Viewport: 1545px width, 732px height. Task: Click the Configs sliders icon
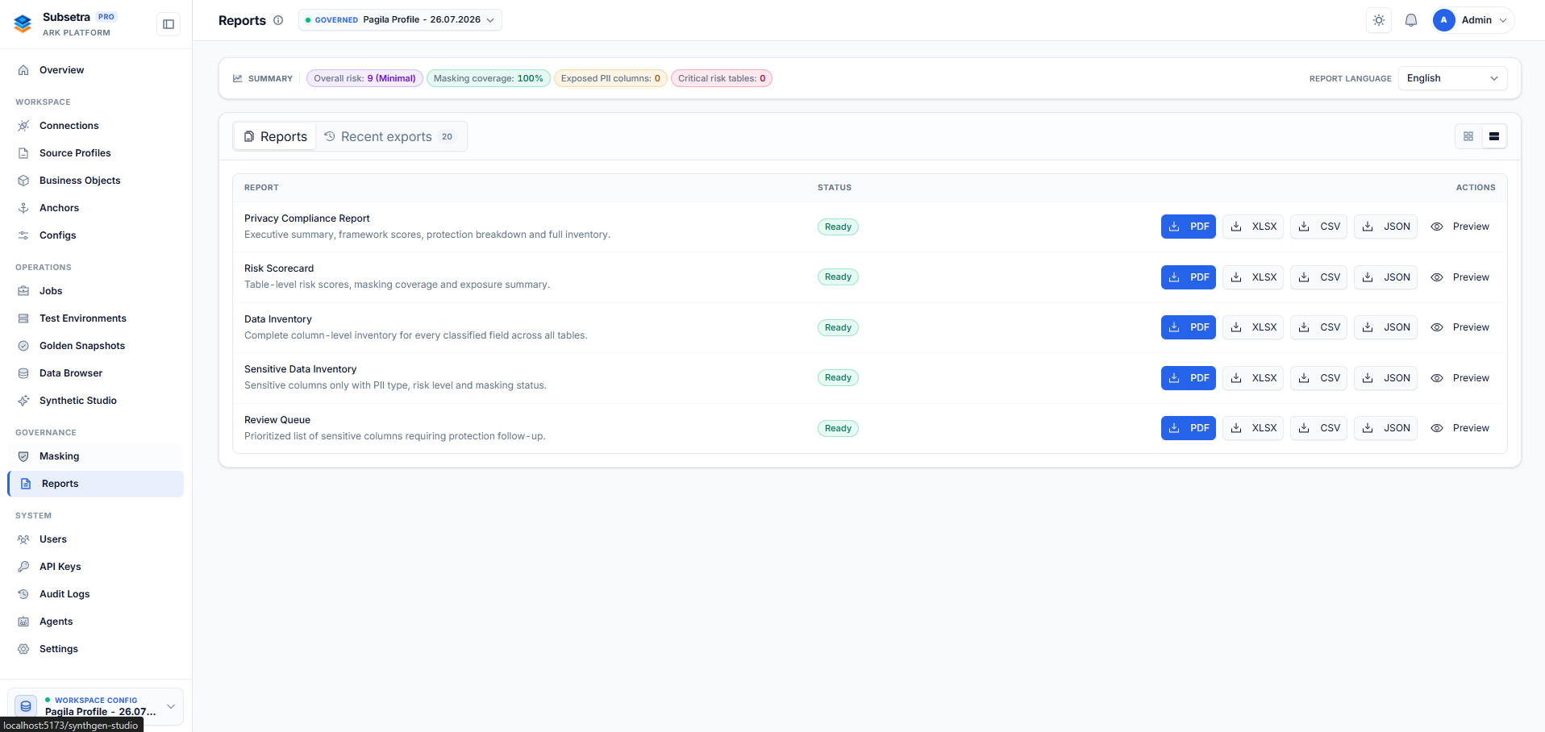click(23, 235)
